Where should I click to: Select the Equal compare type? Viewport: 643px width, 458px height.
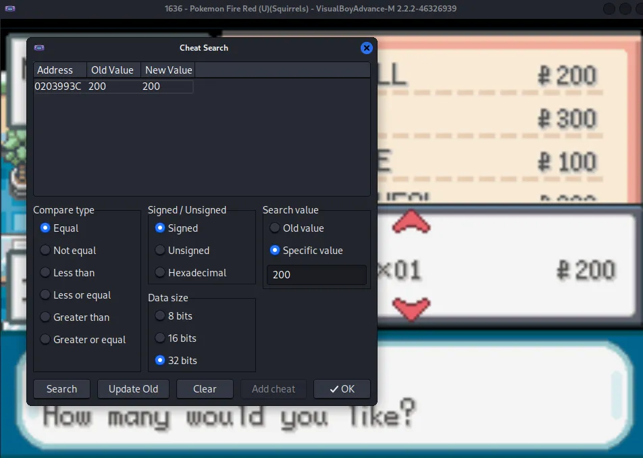click(x=45, y=228)
